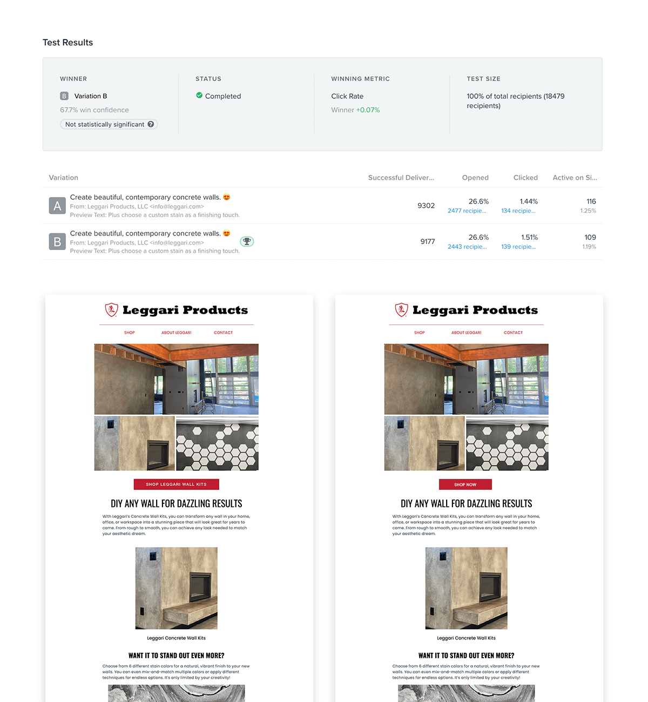Click the Leggari Concrete Wall Kits image in left preview

click(x=177, y=588)
